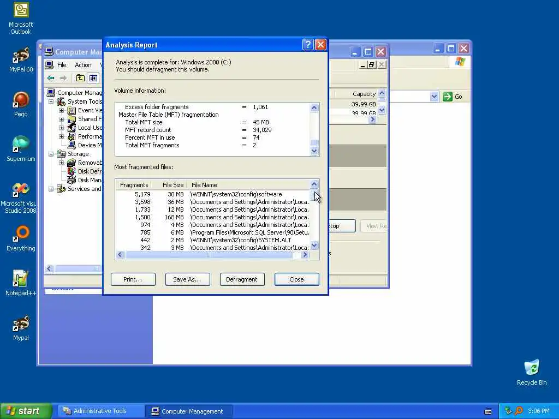
Task: Launch Supermium browser shortcut
Action: (21, 149)
